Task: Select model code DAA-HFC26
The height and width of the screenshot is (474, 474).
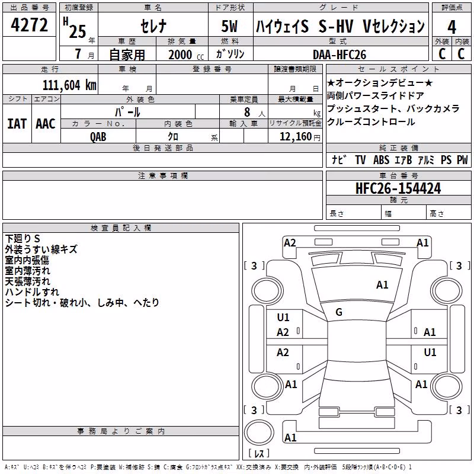Action: pos(340,55)
